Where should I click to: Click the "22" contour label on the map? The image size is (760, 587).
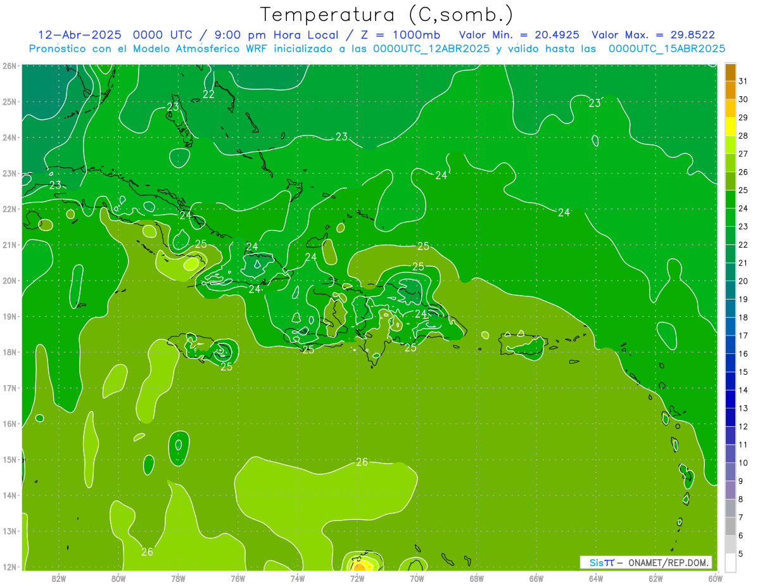click(208, 94)
